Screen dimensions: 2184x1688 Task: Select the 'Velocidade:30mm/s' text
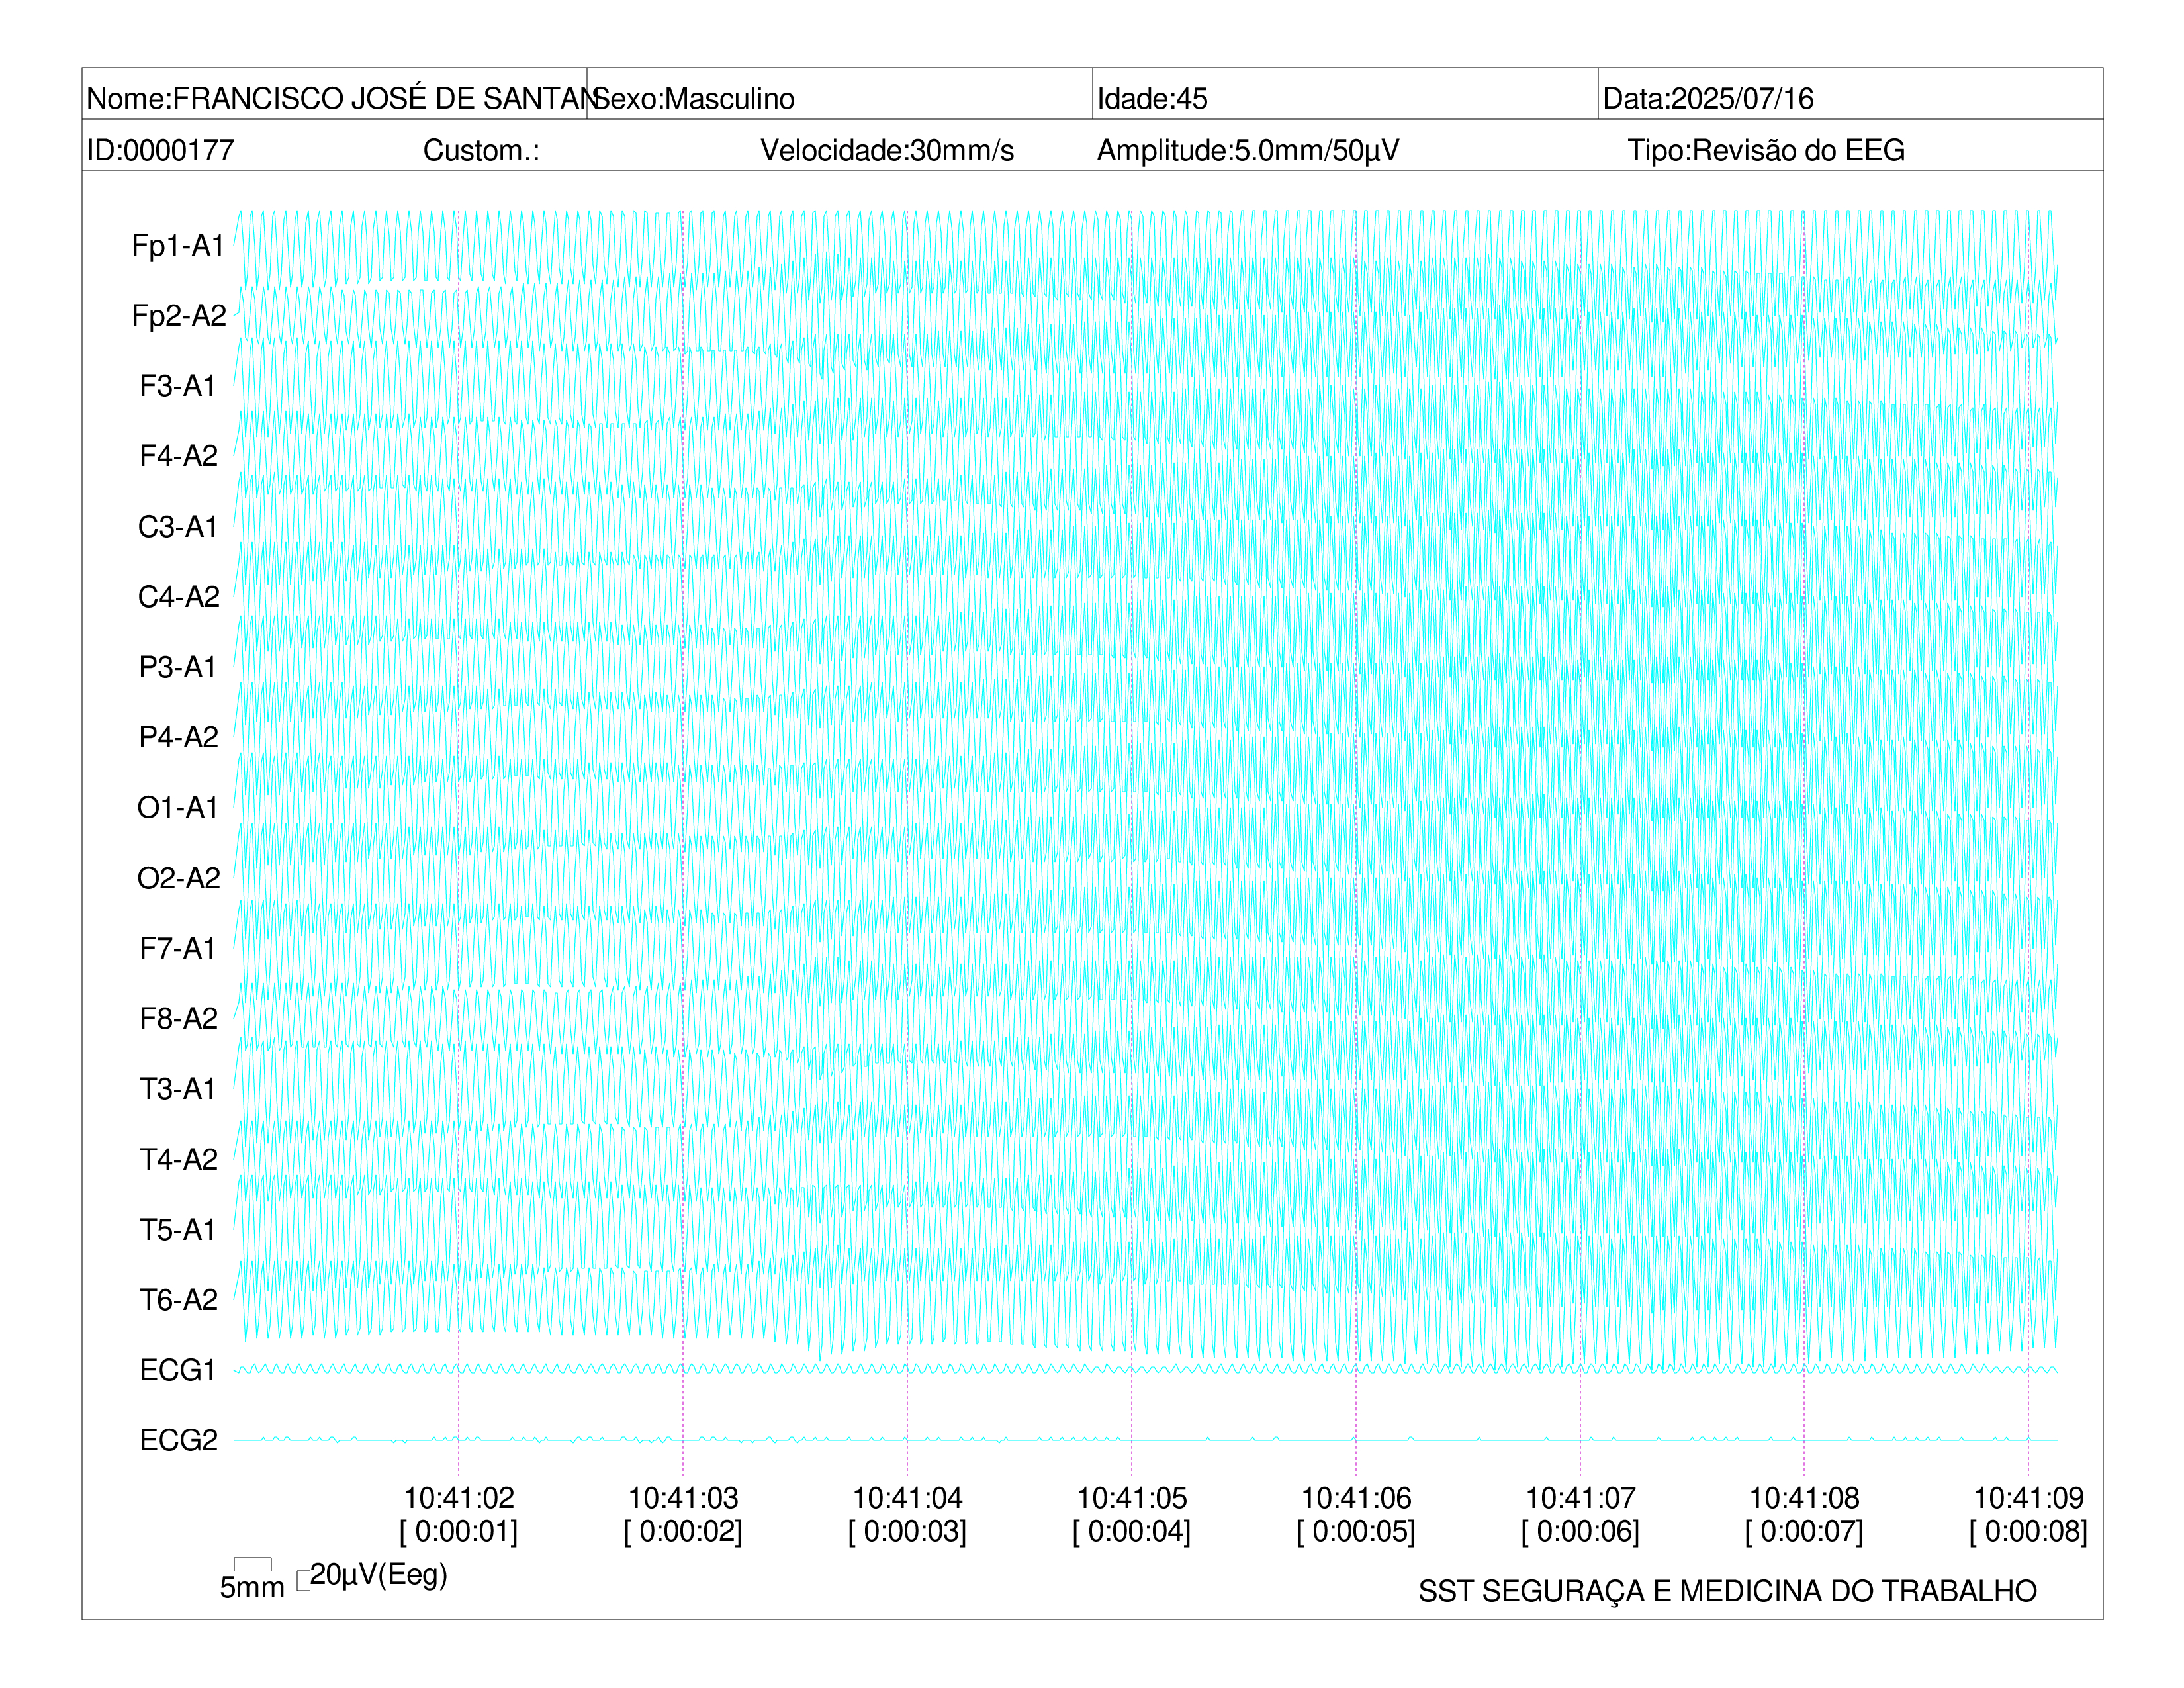click(x=887, y=150)
